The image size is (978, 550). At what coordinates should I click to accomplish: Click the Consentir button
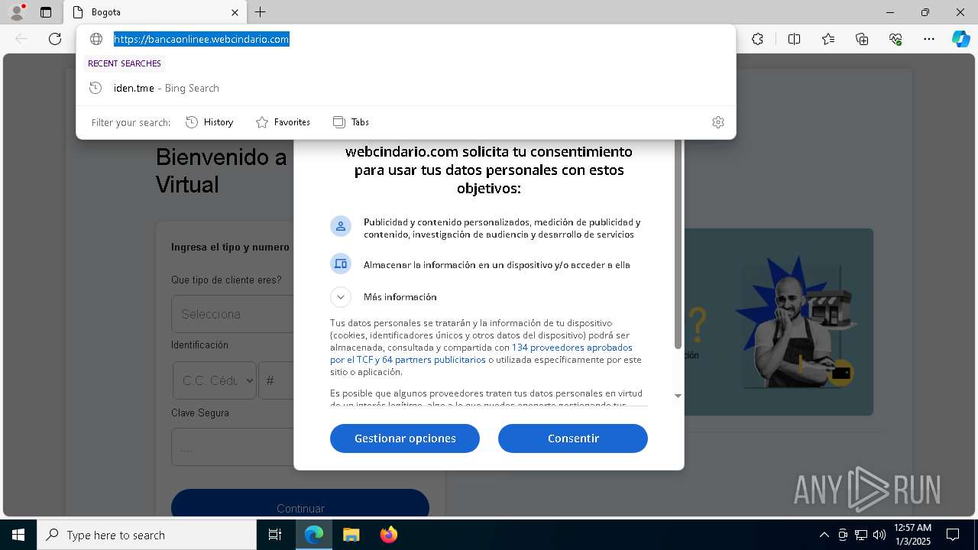(573, 438)
